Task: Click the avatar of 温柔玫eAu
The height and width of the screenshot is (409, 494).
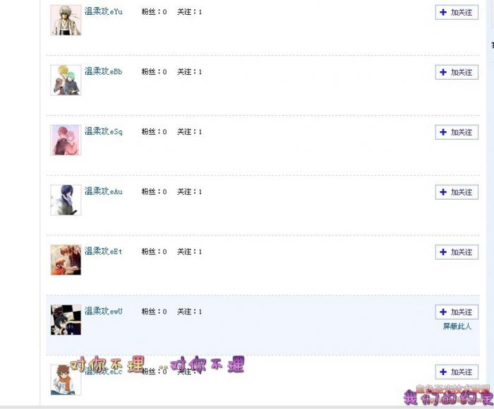Action: click(x=66, y=200)
